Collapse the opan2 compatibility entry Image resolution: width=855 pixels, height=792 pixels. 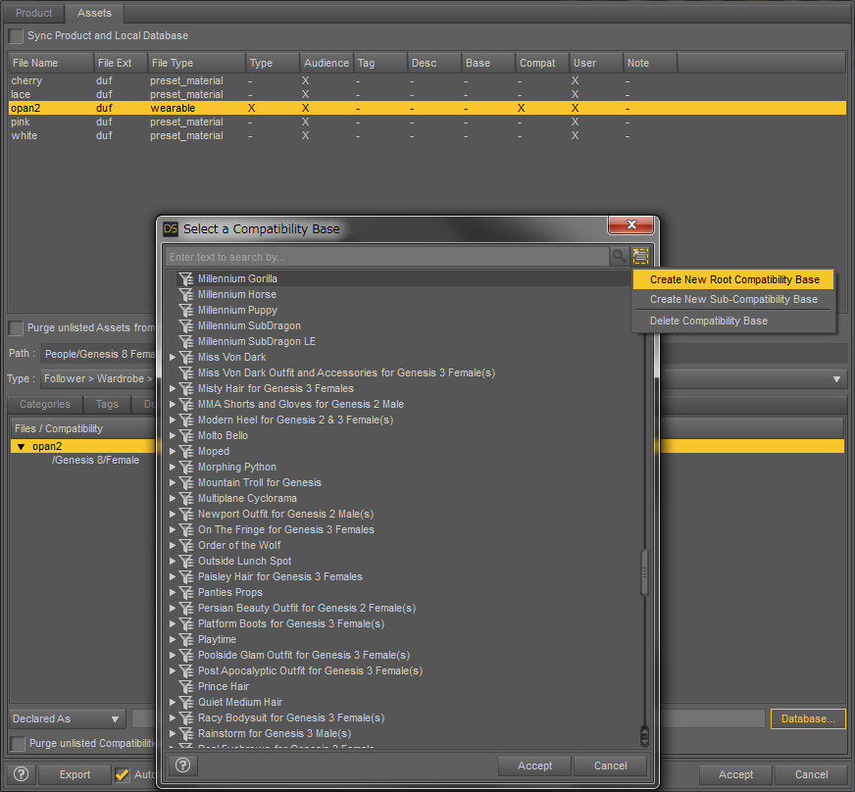tap(21, 446)
